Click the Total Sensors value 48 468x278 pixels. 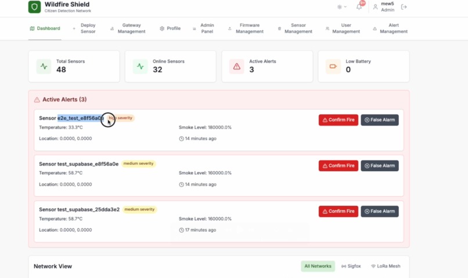(x=61, y=70)
